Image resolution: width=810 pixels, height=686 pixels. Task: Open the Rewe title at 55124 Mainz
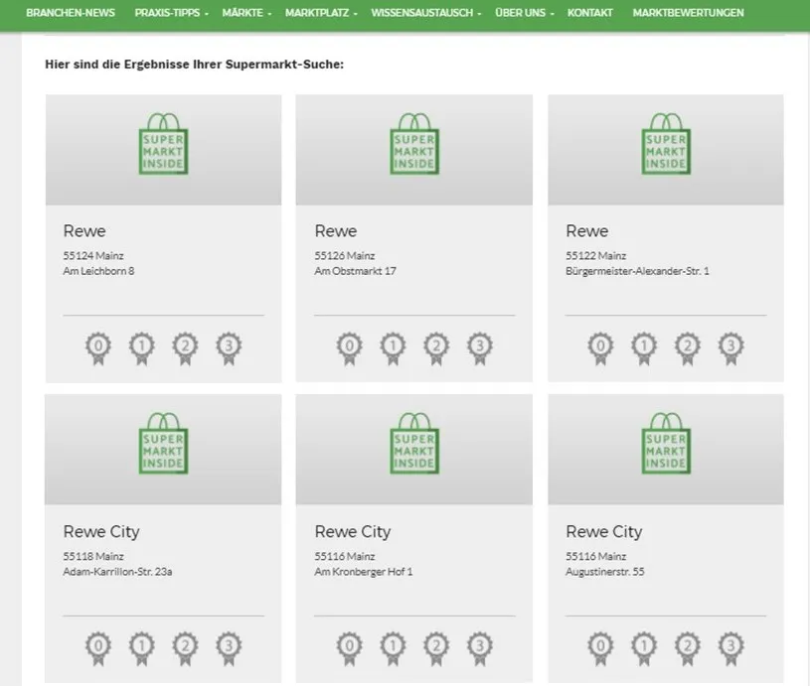click(x=84, y=231)
